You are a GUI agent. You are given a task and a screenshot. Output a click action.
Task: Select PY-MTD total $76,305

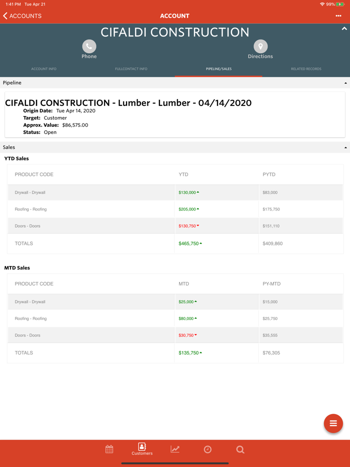point(271,353)
